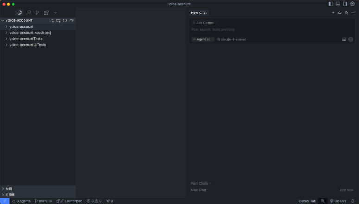Open the Source Control view
The image size is (359, 204).
coord(38,12)
